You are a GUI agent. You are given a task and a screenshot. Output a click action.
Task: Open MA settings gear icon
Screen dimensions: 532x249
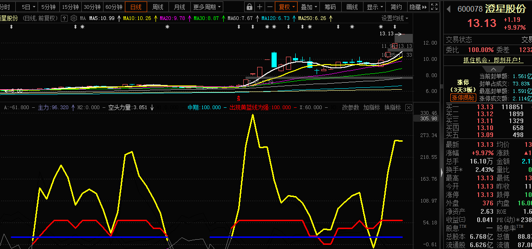[x=74, y=18]
